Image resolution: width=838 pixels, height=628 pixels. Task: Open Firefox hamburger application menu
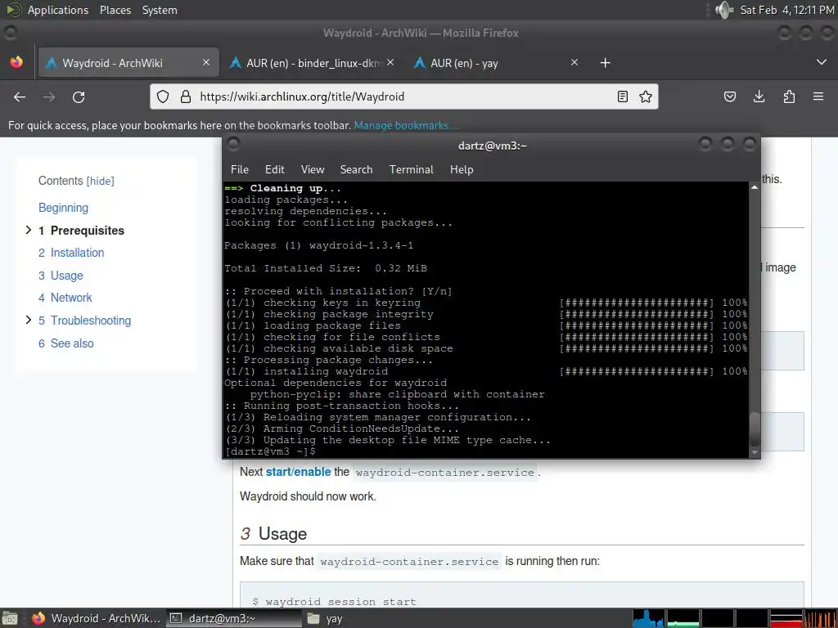pos(818,96)
